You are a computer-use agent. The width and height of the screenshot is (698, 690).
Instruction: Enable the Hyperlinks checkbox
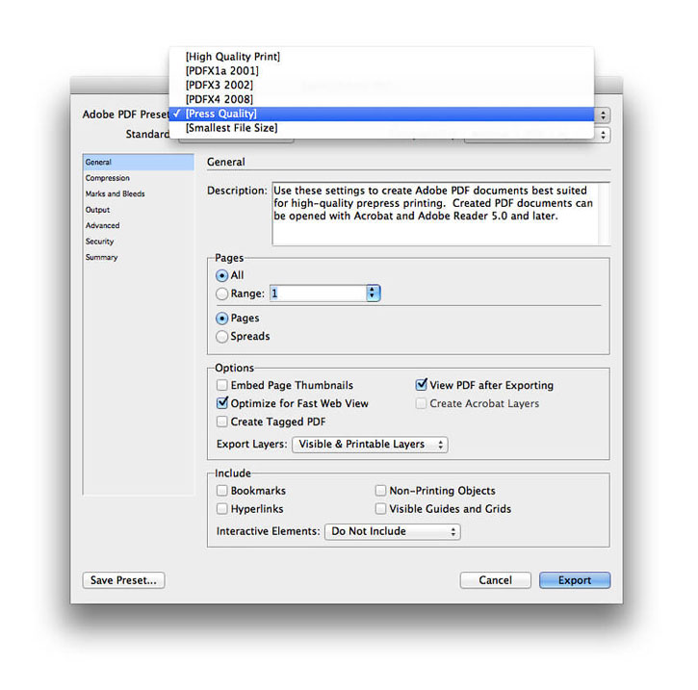(x=221, y=508)
